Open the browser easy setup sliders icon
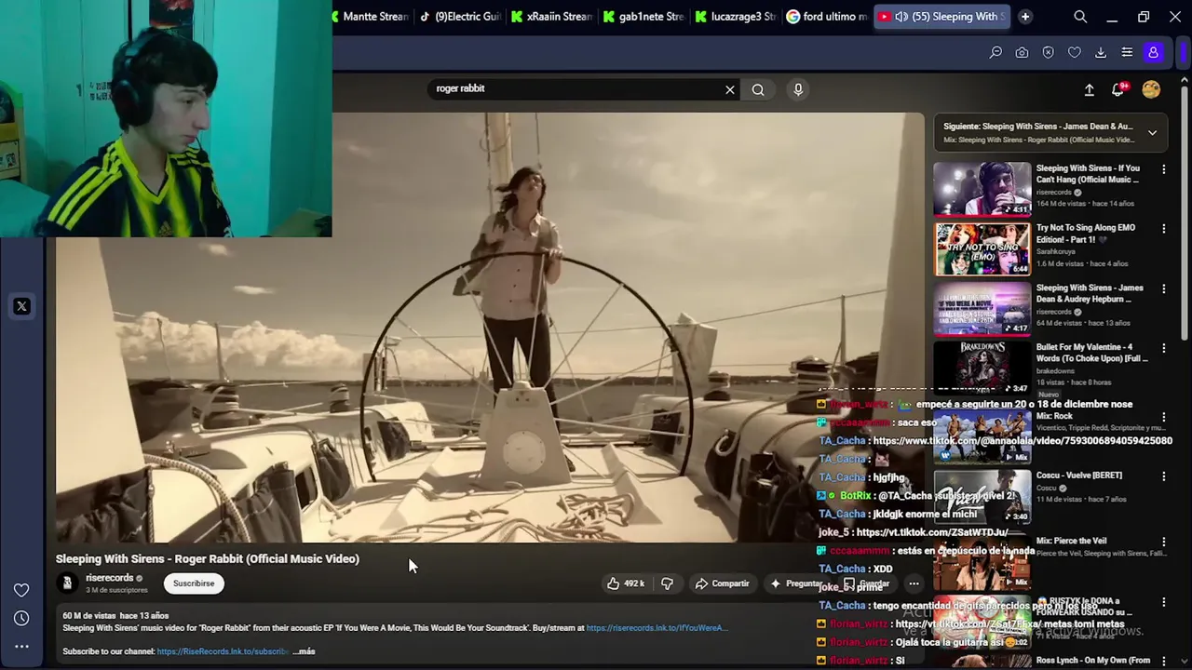 tap(1127, 53)
